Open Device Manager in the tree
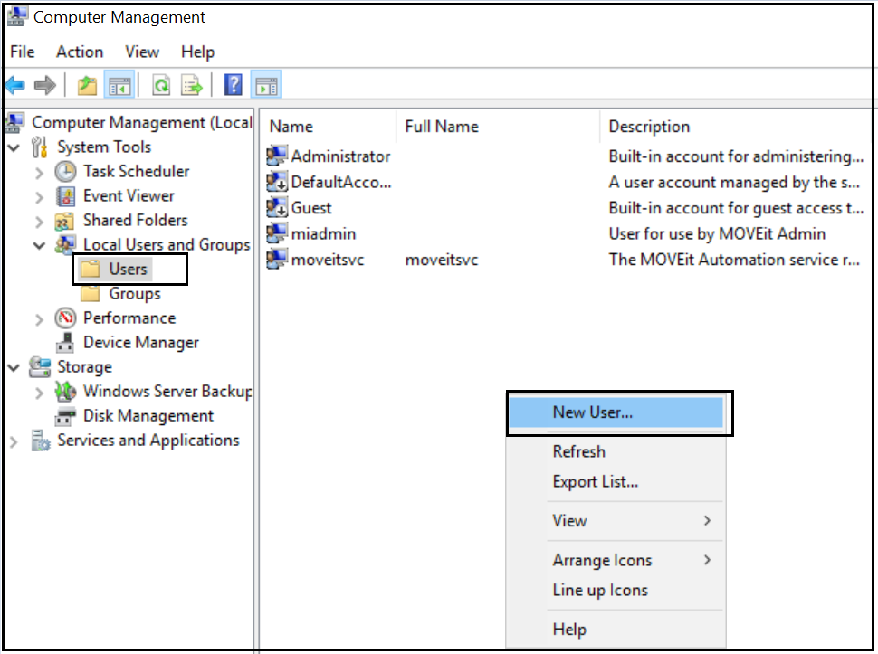 tap(140, 343)
